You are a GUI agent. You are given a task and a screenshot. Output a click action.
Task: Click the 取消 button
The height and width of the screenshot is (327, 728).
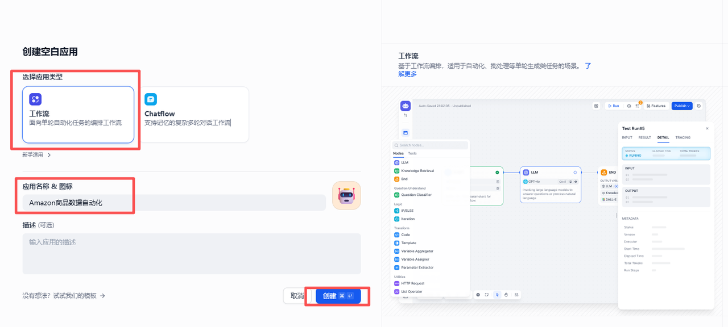(x=297, y=296)
